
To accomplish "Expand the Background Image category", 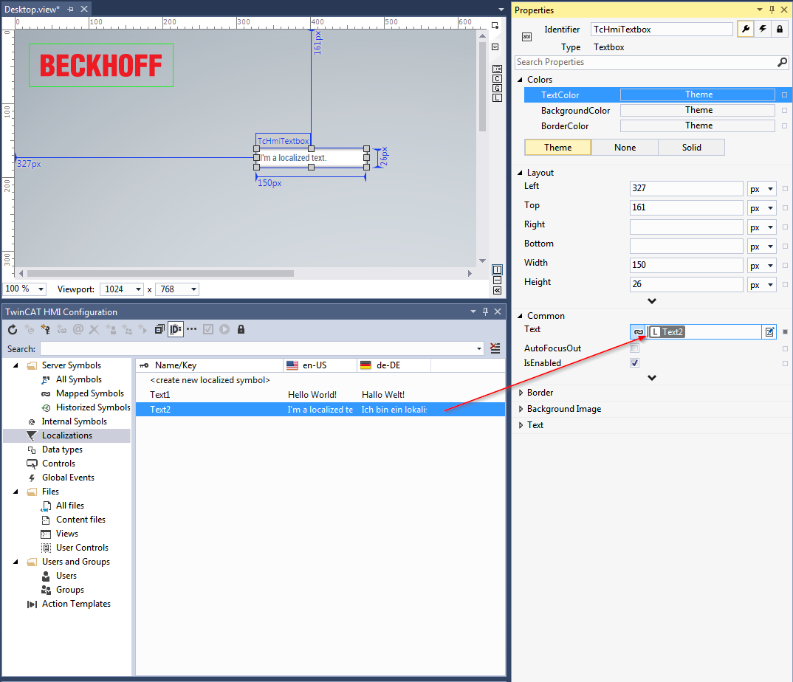I will pos(521,409).
